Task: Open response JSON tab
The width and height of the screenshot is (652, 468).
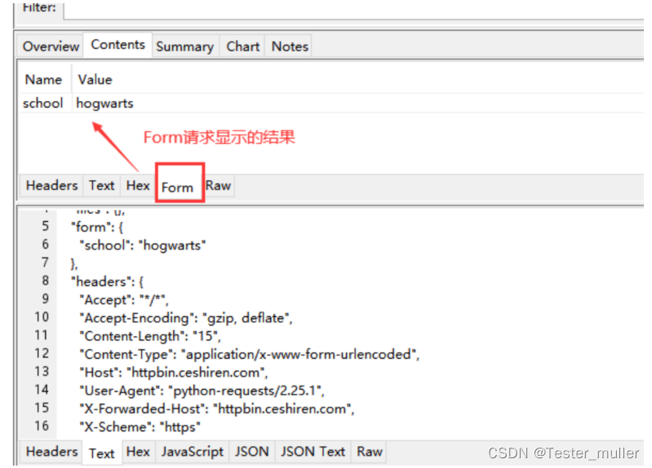Action: point(251,452)
